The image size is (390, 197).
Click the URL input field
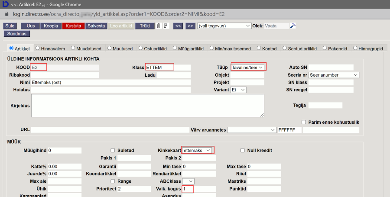[110, 130]
